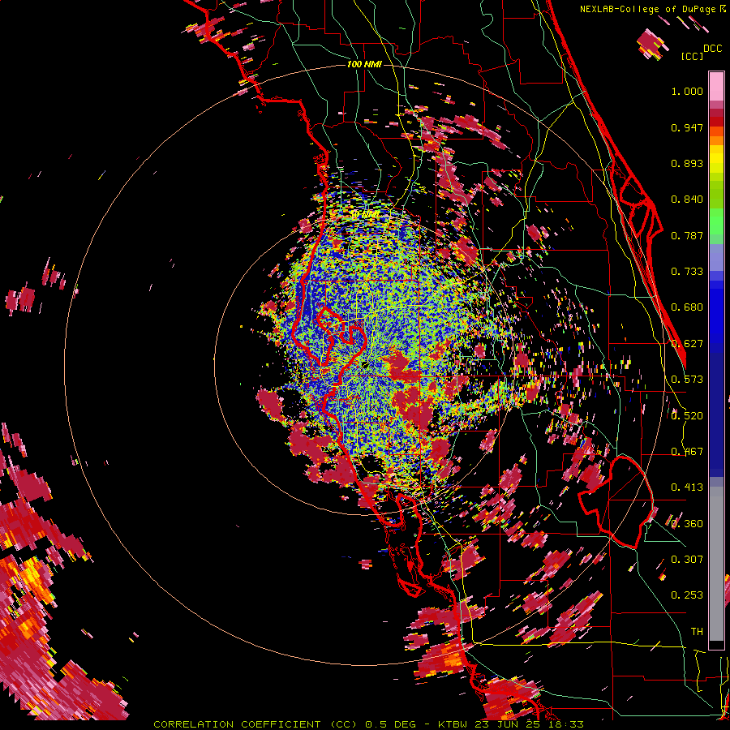
Task: Select the 0.360 color scale label
Action: coord(687,524)
